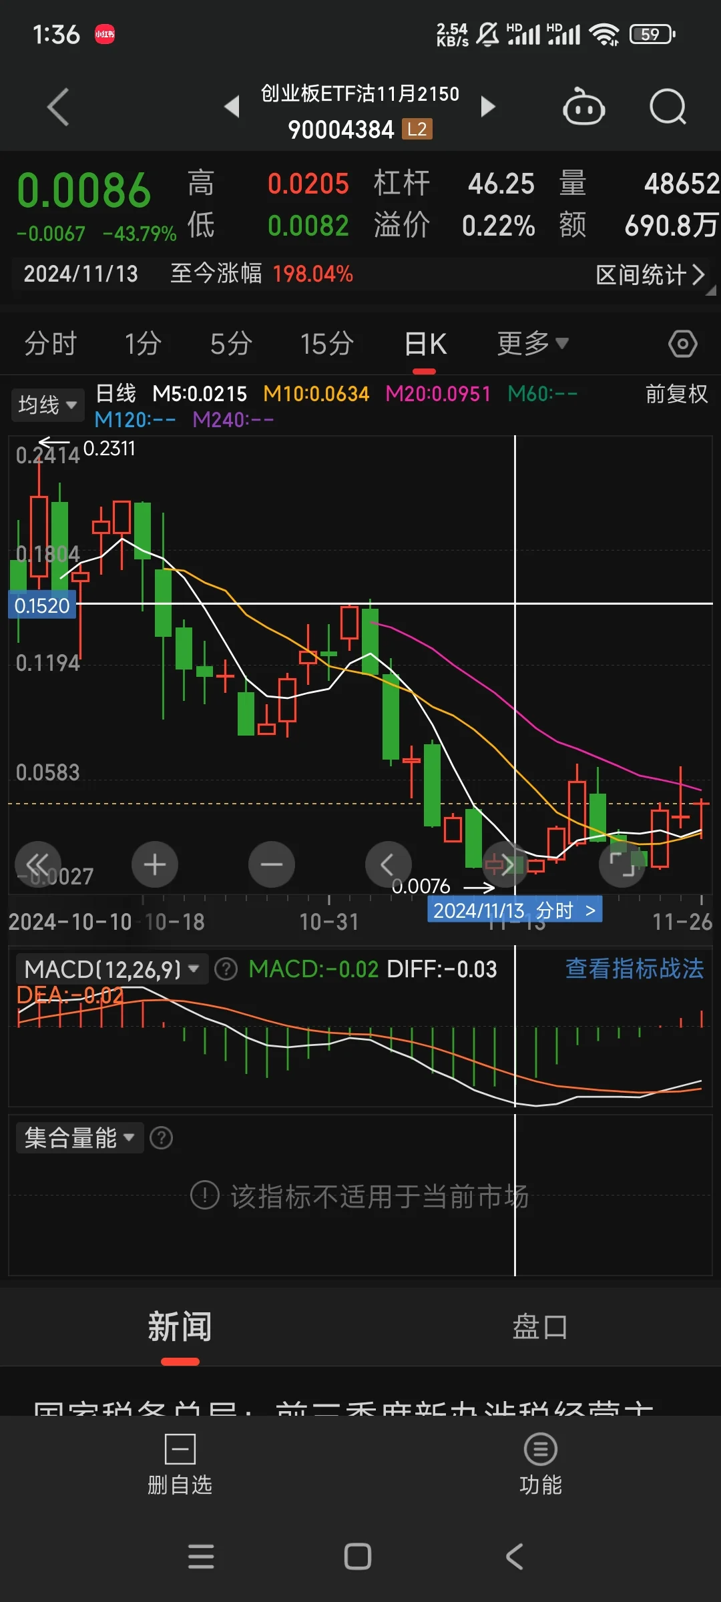Viewport: 721px width, 1602px height.
Task: Tap the 2024/11/13 date label
Action: pyautogui.click(x=81, y=274)
